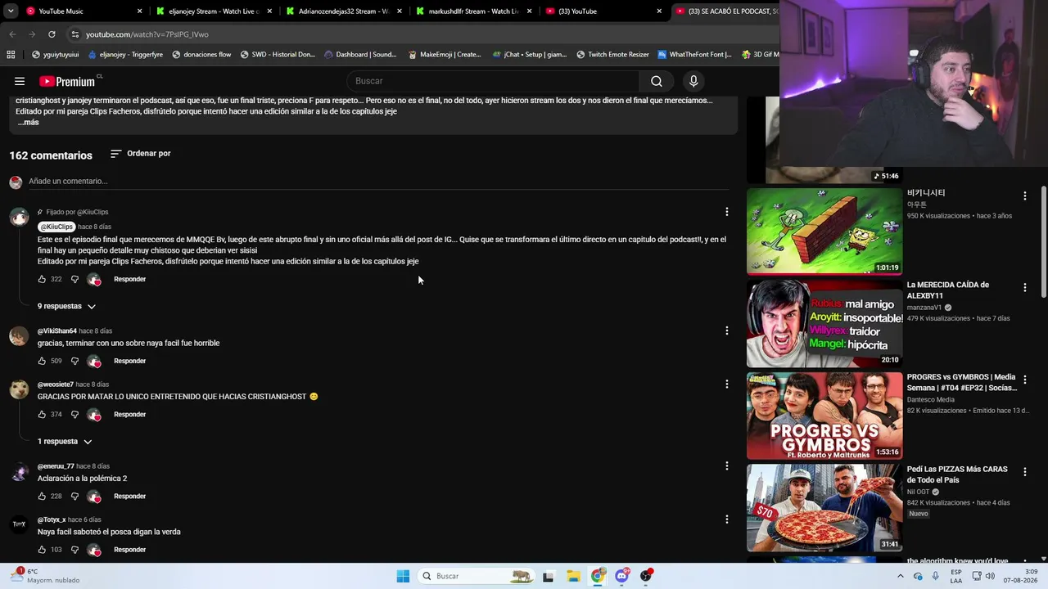
Task: Reply to the @VikiShan64 comment
Action: click(130, 361)
